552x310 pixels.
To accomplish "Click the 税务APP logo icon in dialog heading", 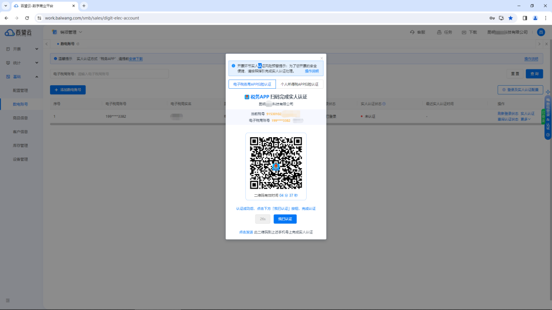I will click(x=247, y=97).
